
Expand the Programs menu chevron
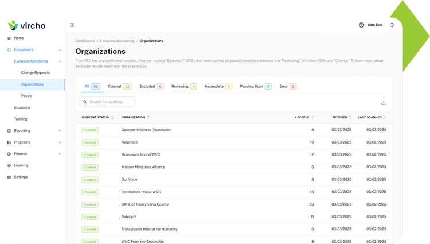coord(60,142)
